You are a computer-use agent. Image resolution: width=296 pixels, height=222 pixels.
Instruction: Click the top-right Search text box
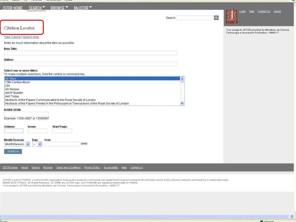[x=195, y=18]
